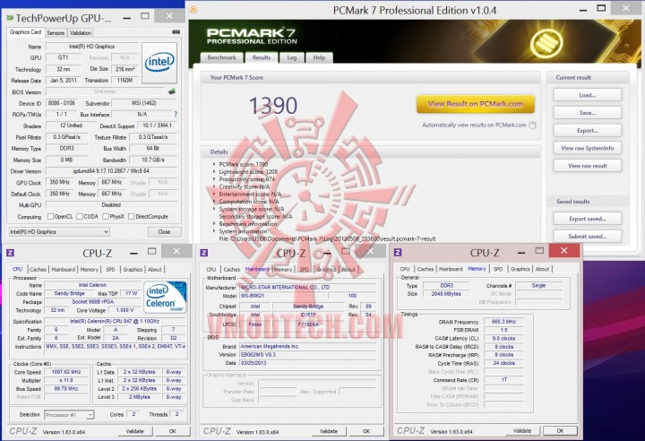Switch to the Validation tab in GPU-Z

[x=81, y=32]
